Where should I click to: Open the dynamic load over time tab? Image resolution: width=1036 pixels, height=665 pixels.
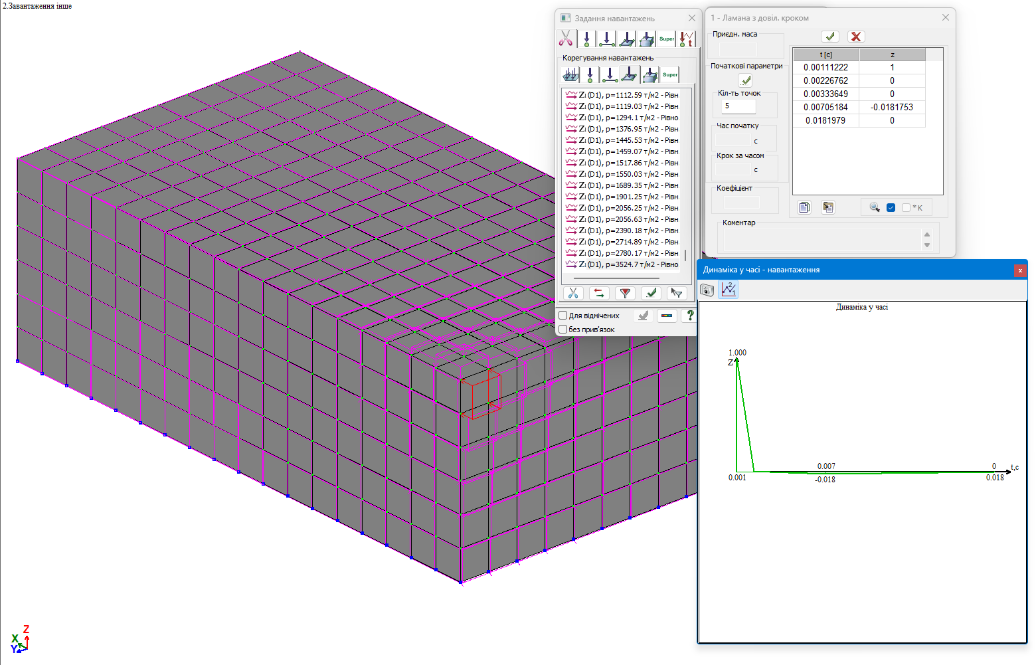pos(687,39)
